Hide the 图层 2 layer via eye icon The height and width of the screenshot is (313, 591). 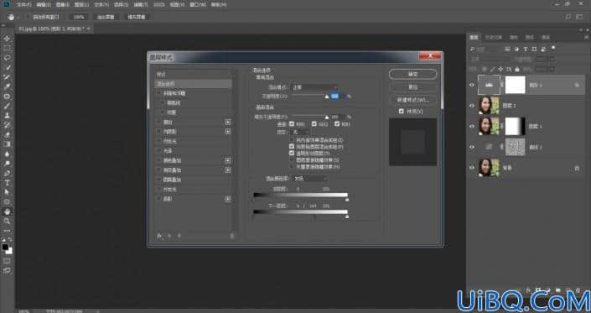pos(471,106)
